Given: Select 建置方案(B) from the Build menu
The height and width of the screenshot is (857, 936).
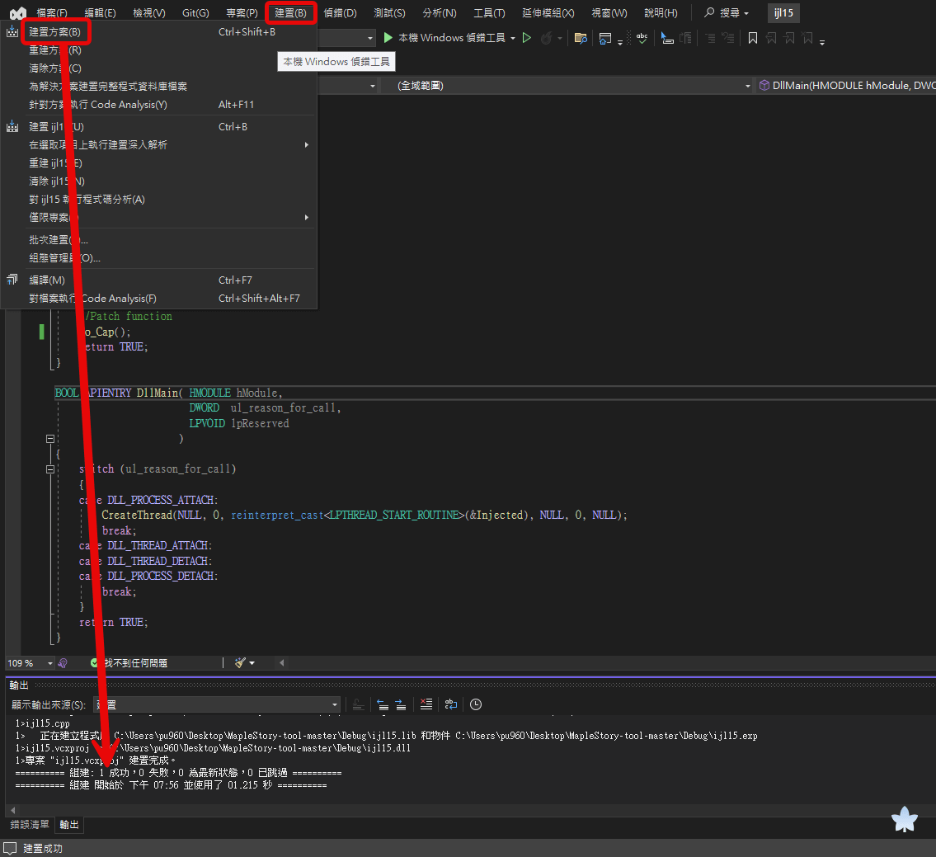Looking at the screenshot, I should point(55,31).
